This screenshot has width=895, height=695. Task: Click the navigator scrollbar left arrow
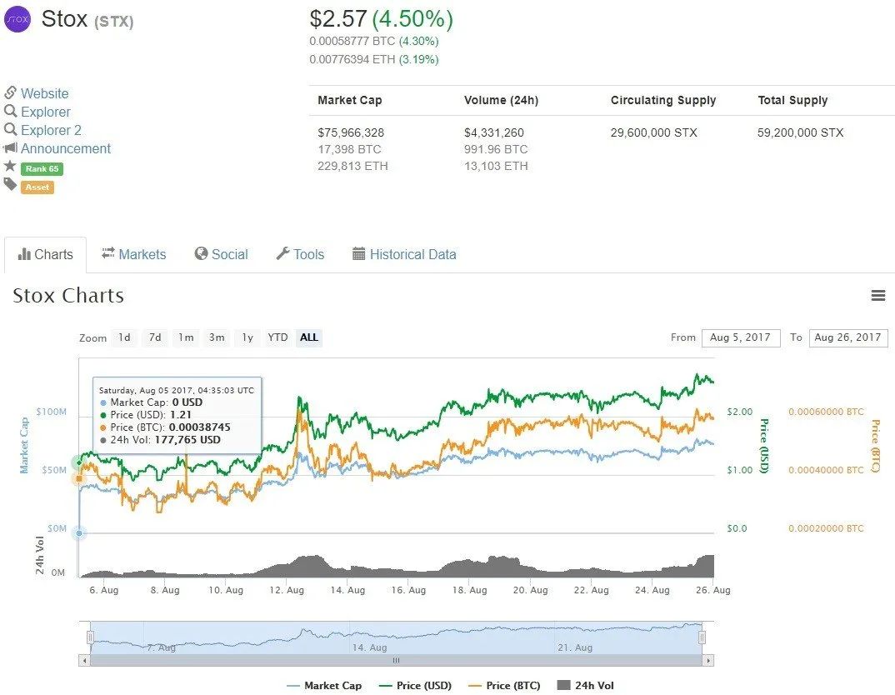pos(84,660)
